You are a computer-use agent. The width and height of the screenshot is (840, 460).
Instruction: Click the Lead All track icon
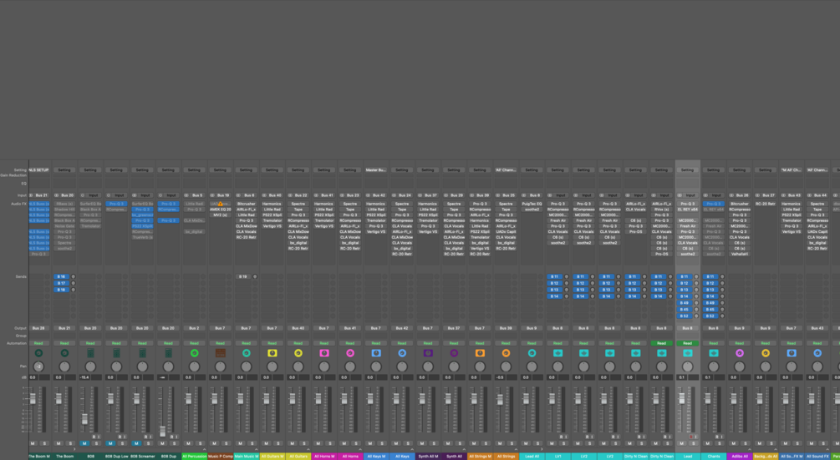point(532,353)
